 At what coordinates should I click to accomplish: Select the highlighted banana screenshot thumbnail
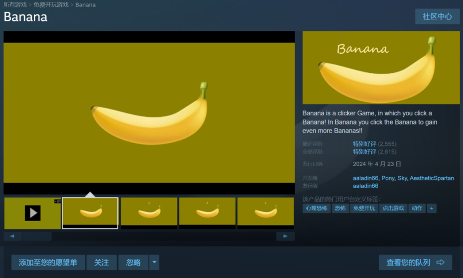point(90,213)
